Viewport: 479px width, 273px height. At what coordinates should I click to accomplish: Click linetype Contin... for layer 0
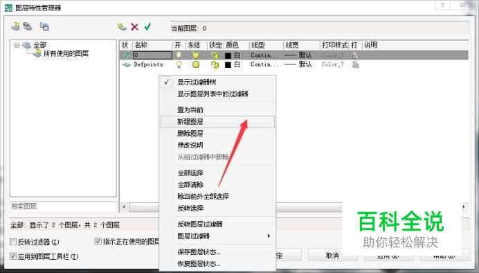264,55
